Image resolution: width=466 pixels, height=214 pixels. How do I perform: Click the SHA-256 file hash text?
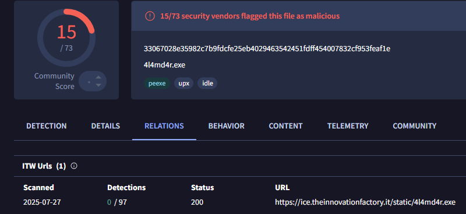coord(267,49)
